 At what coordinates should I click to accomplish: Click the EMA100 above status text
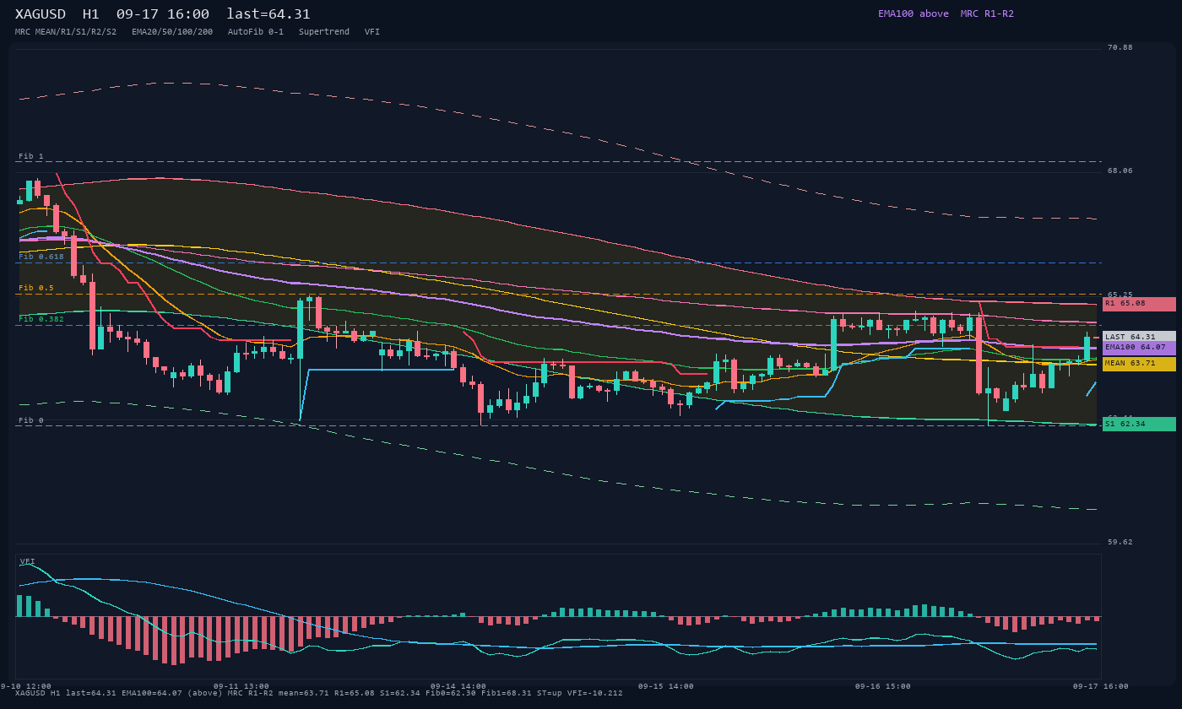click(x=914, y=14)
